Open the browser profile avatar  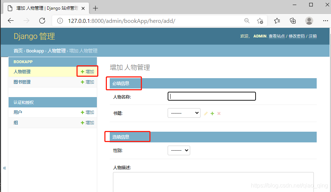(309, 21)
